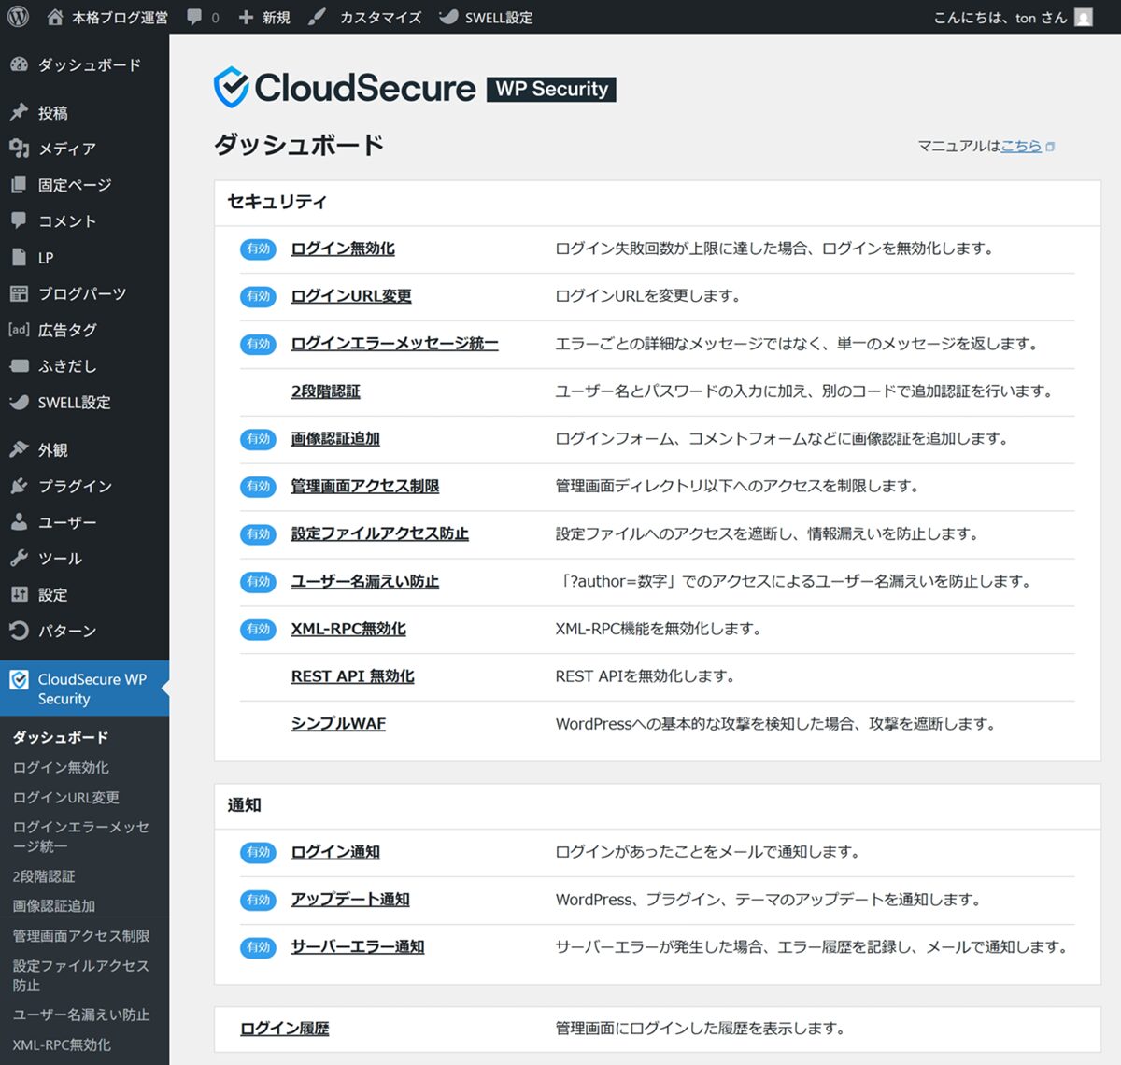
Task: Click the 有効 badge next to ログイン通知
Action: pyautogui.click(x=258, y=852)
